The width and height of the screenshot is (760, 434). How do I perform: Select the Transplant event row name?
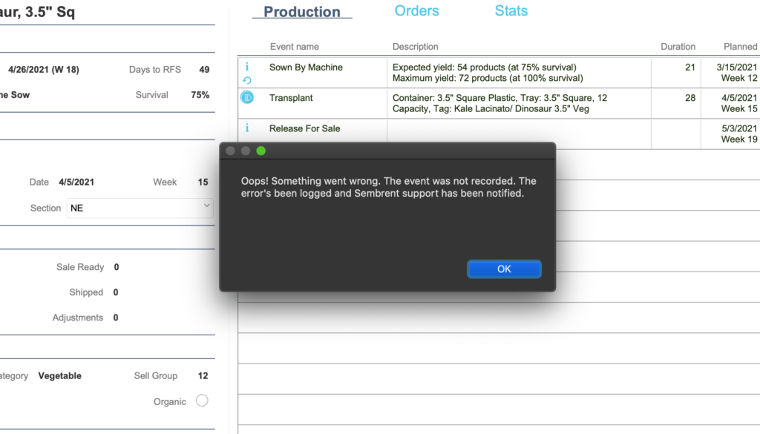(x=291, y=98)
